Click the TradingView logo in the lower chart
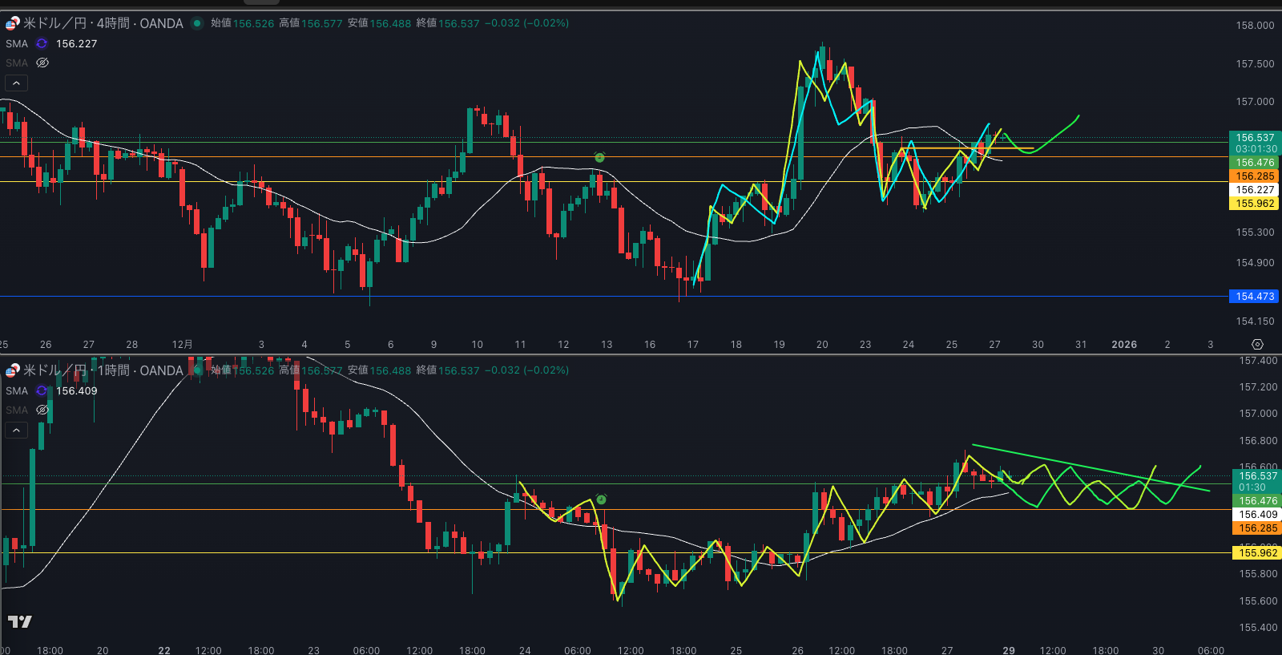Screen dimensions: 1282x655 [x=20, y=621]
